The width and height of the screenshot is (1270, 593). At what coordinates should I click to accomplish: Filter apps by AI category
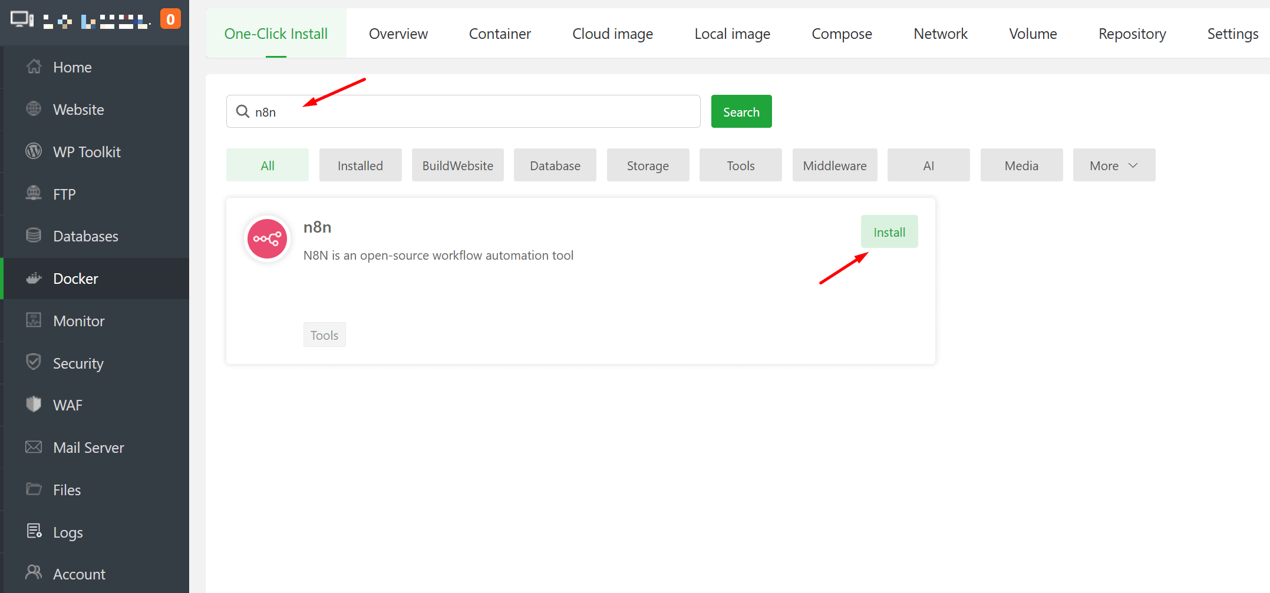click(929, 165)
